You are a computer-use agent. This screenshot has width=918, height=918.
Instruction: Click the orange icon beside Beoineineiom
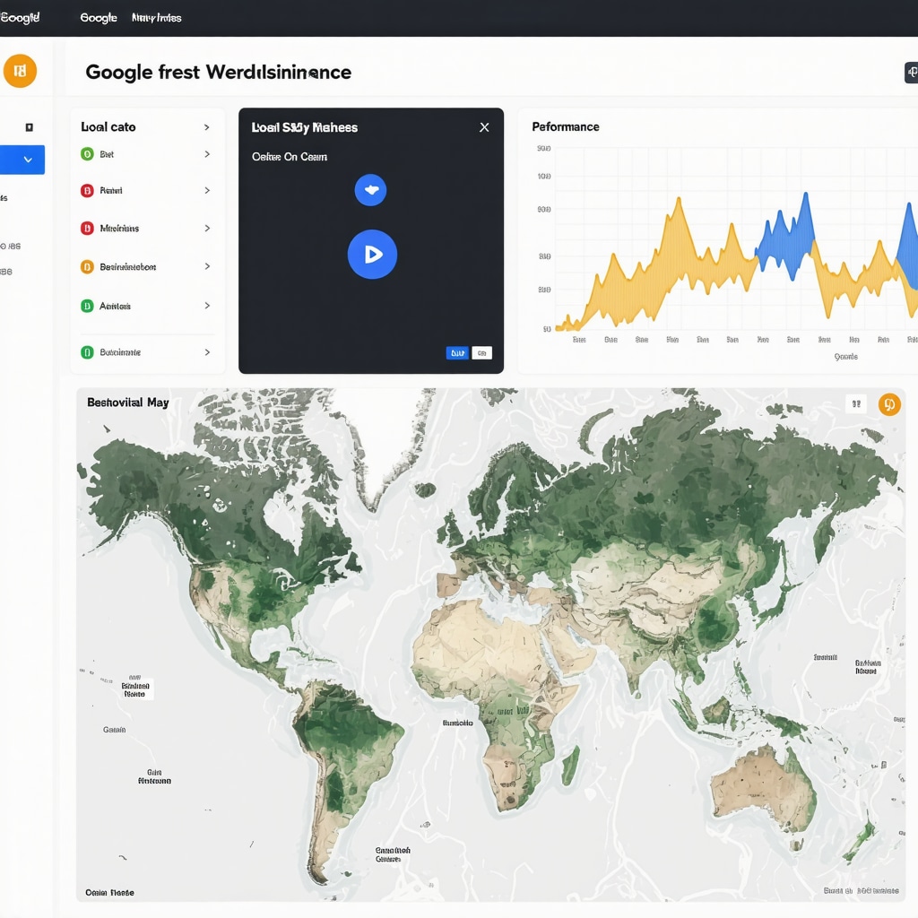(x=87, y=267)
